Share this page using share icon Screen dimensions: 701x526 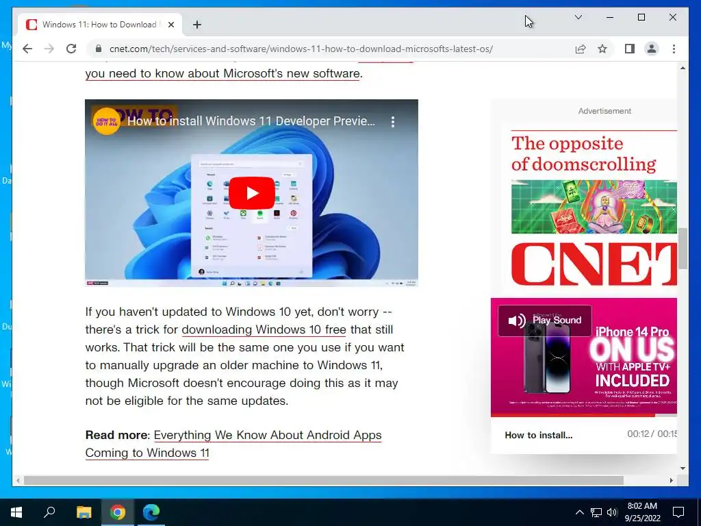click(581, 49)
